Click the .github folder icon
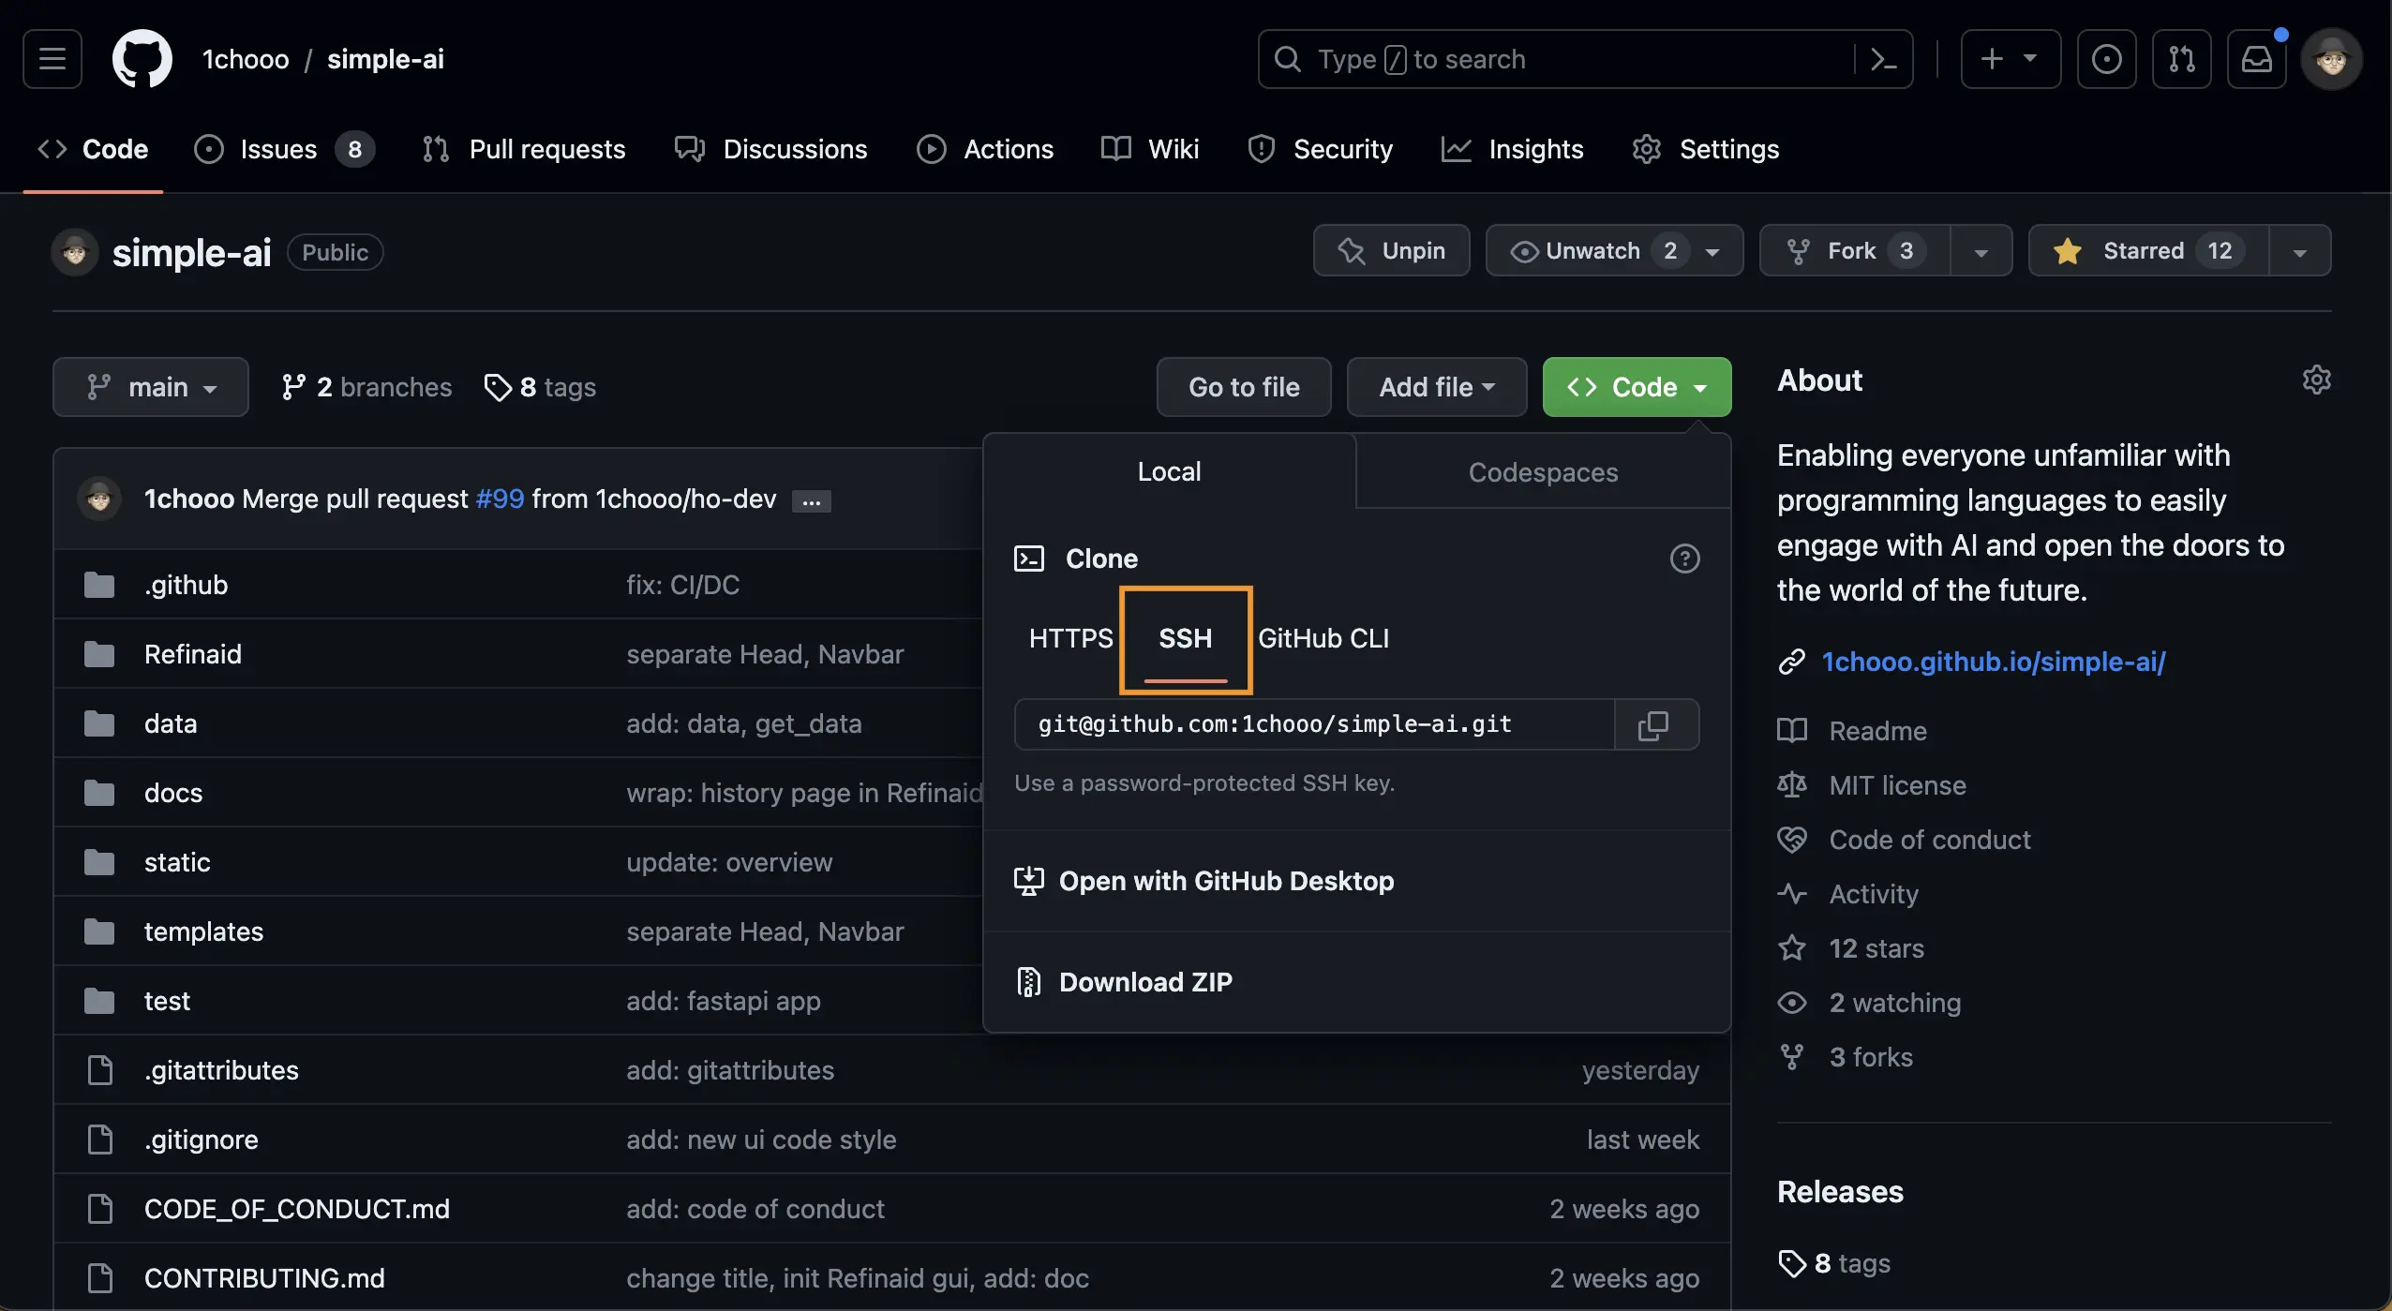2392x1311 pixels. click(x=99, y=585)
